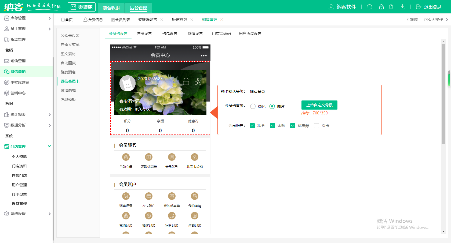Click the notification bell icon in top bar
451x243 pixels.
point(391,7)
